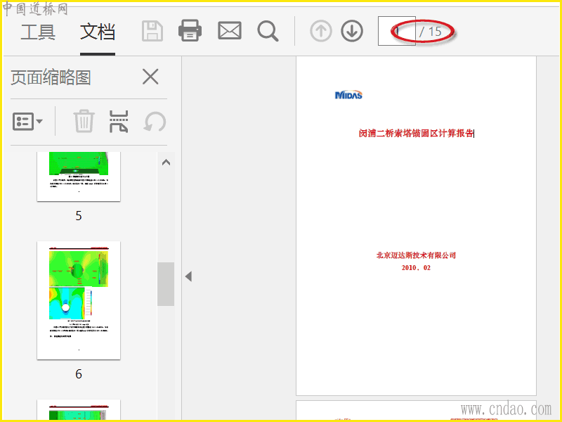Screen dimensions: 562x422
Task: Select the partially visible page 7 thumbnail
Action: [x=79, y=410]
